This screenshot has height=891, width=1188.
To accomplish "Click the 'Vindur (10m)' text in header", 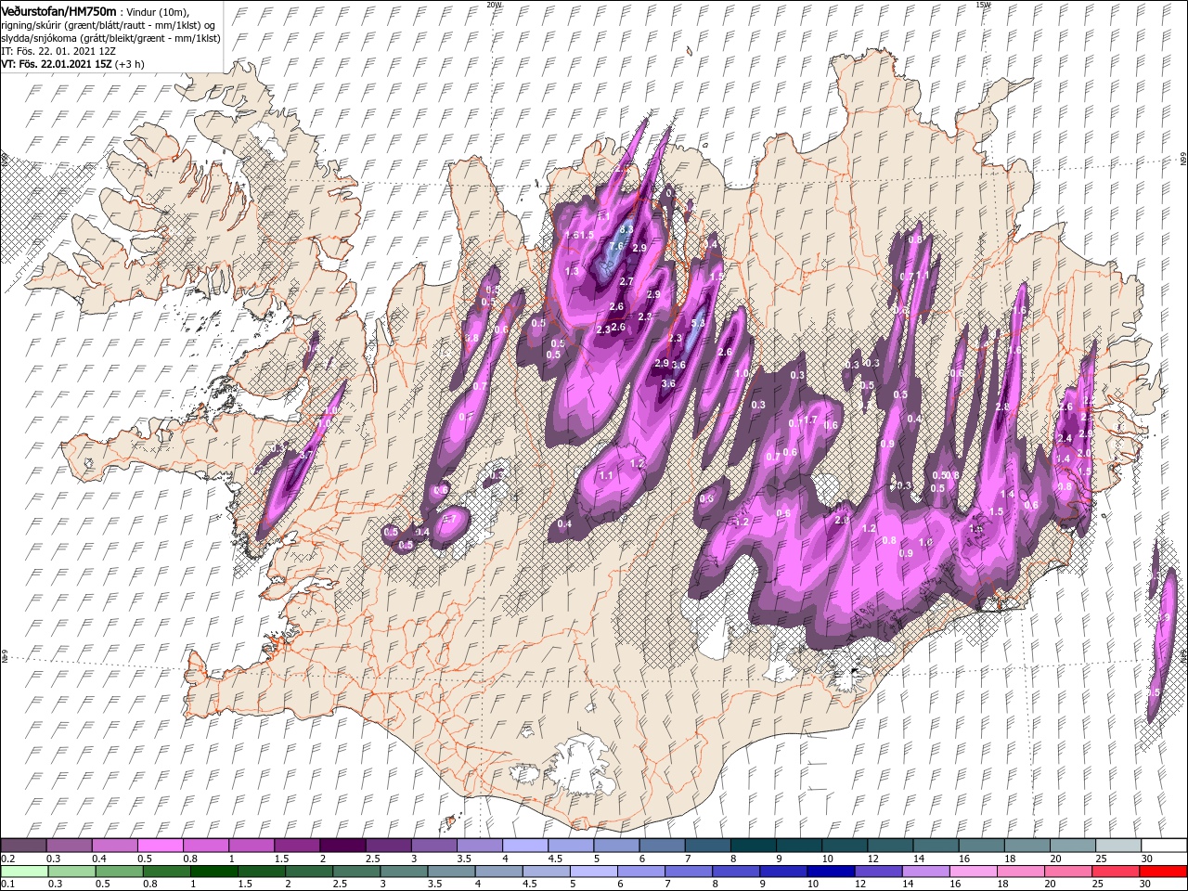I will (158, 11).
